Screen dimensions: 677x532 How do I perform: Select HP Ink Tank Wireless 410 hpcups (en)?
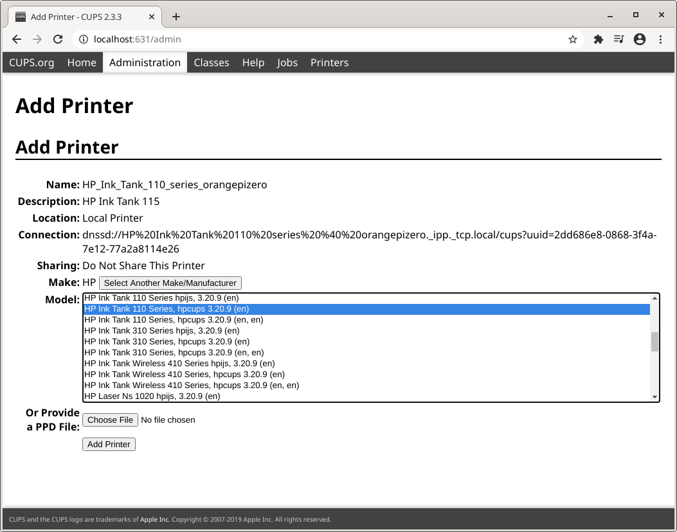click(x=366, y=375)
